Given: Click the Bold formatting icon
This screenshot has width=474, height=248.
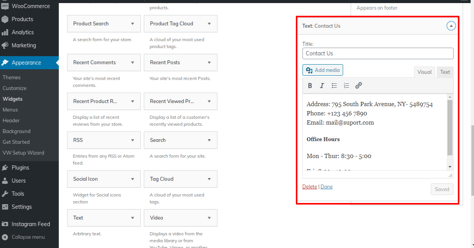Looking at the screenshot, I should click(x=310, y=86).
